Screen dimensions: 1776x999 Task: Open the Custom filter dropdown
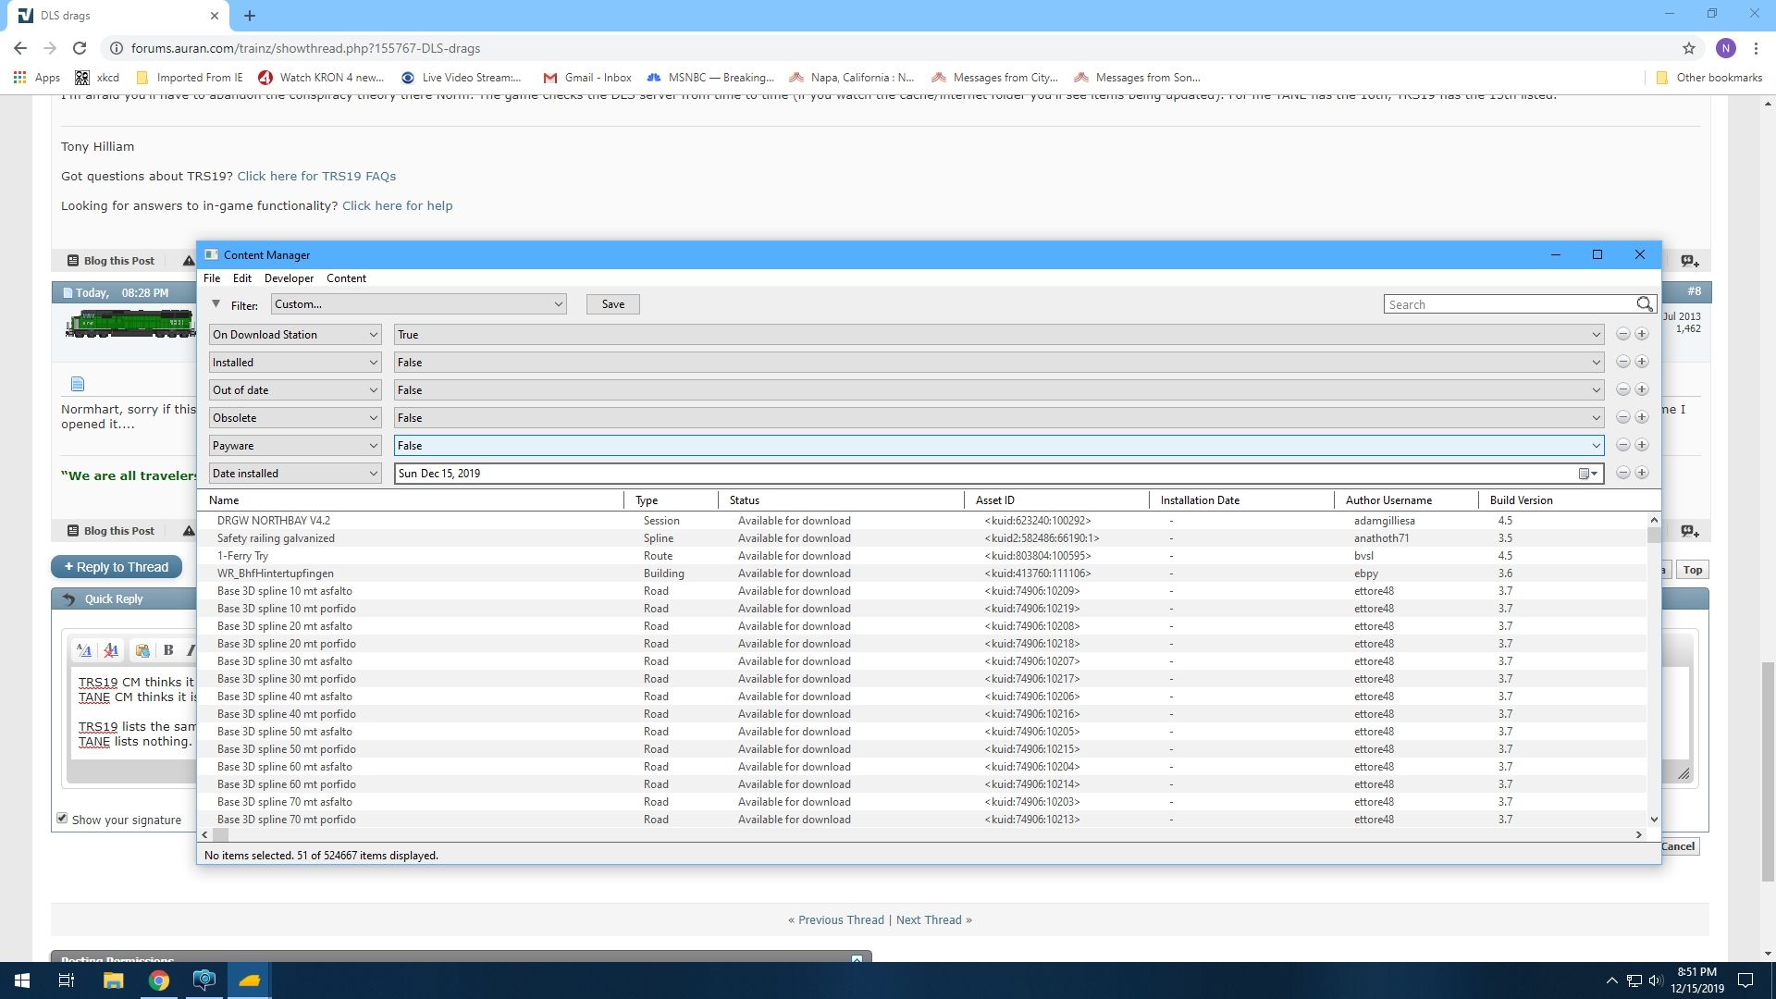click(418, 304)
